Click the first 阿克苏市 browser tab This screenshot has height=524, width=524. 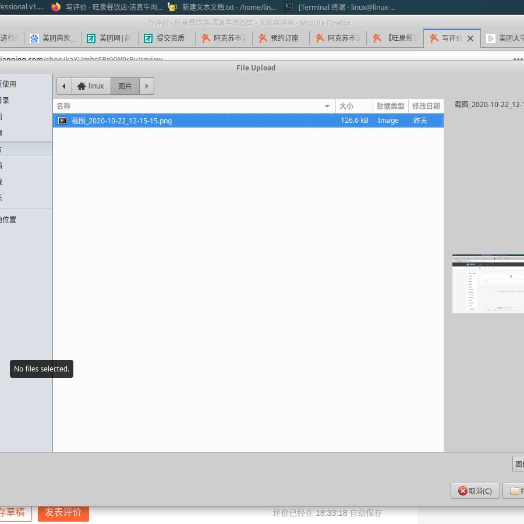click(x=224, y=38)
